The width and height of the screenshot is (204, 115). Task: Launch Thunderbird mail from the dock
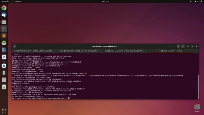(x=4, y=15)
